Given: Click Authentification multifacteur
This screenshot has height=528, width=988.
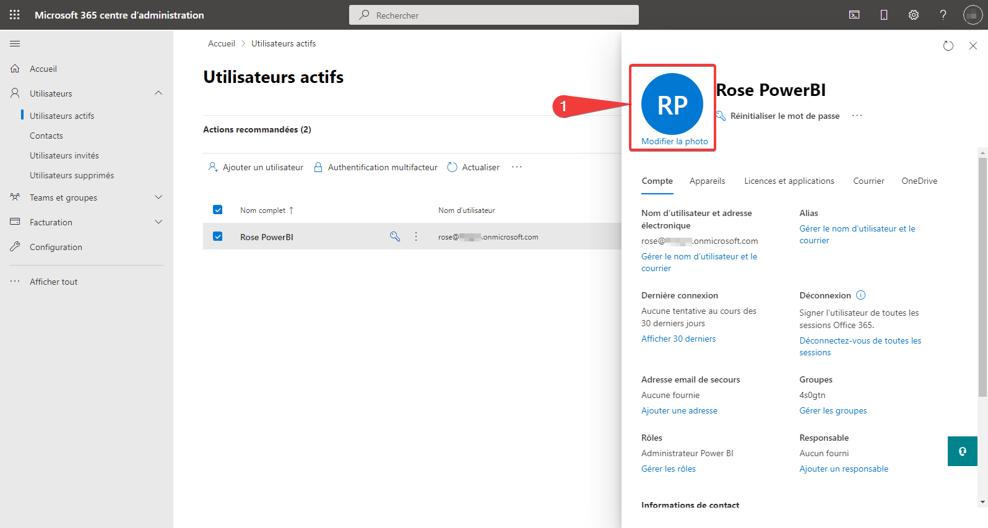Looking at the screenshot, I should click(376, 167).
